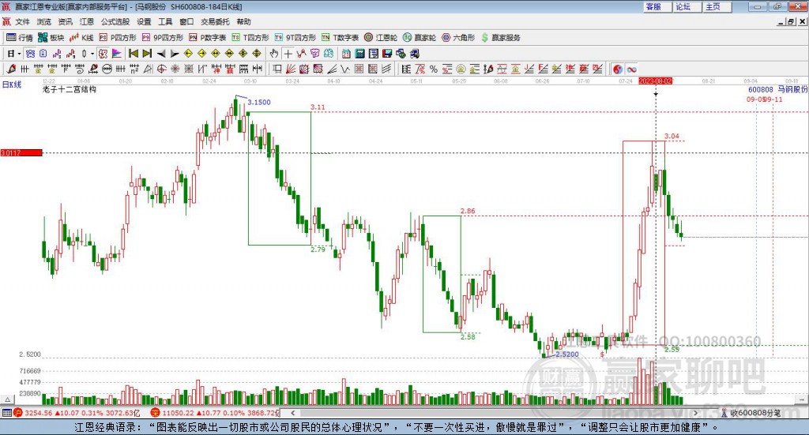The width and height of the screenshot is (809, 435).
Task: Click the status bar grid icon
Action: [6, 413]
